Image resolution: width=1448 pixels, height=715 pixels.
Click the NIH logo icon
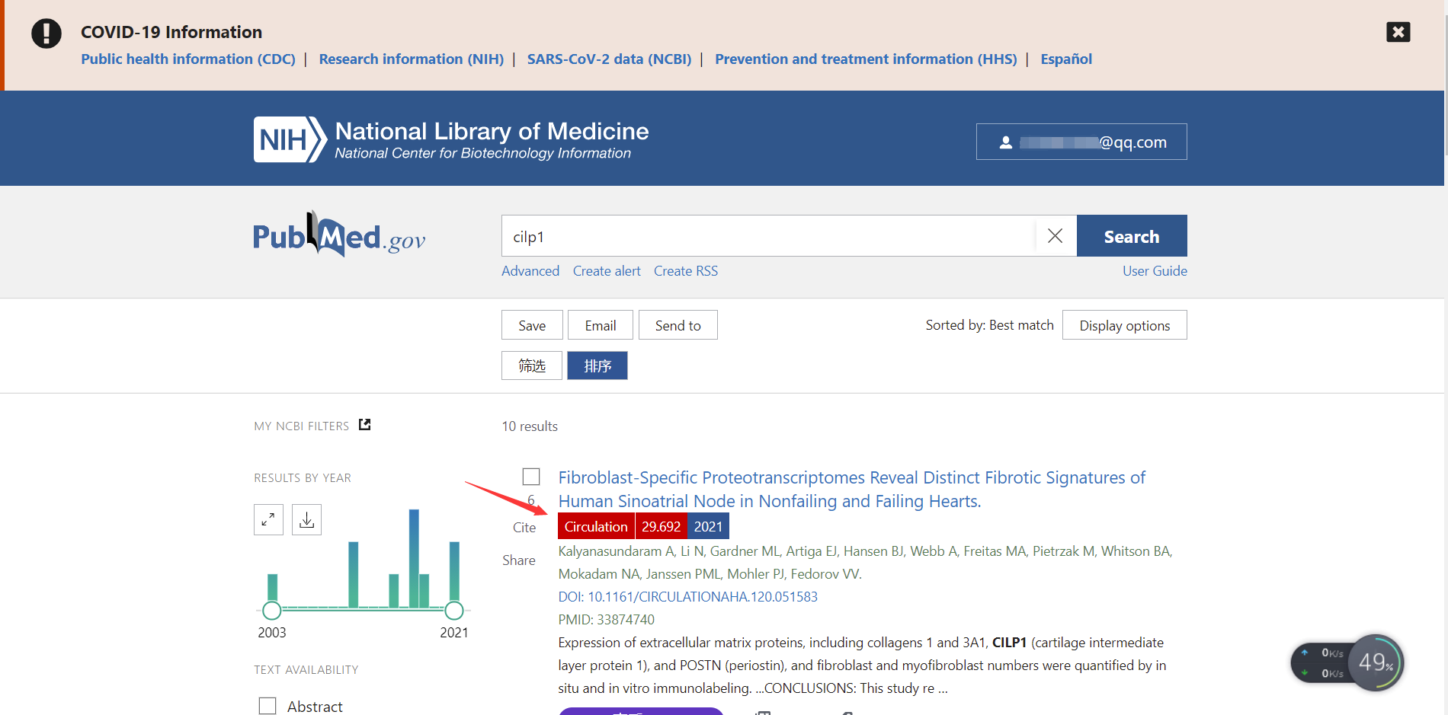tap(290, 140)
